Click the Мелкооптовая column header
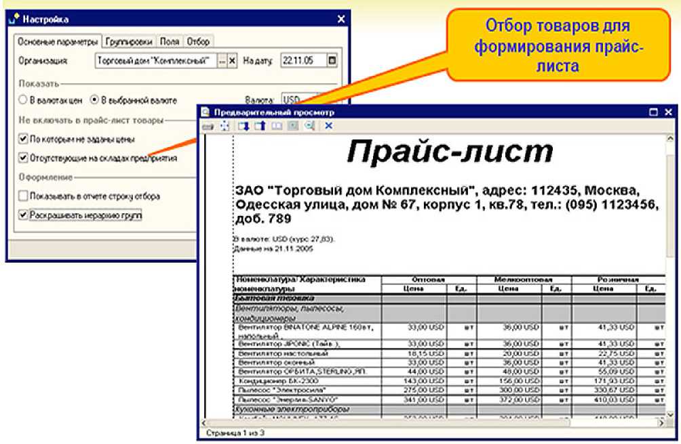This screenshot has height=444, width=681. 523,280
